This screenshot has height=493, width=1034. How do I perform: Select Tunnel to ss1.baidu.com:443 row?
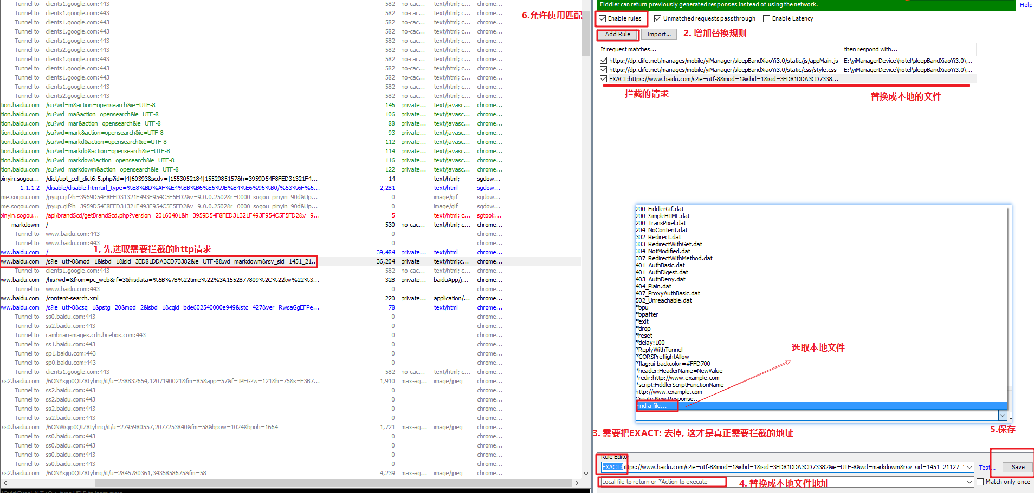point(290,344)
